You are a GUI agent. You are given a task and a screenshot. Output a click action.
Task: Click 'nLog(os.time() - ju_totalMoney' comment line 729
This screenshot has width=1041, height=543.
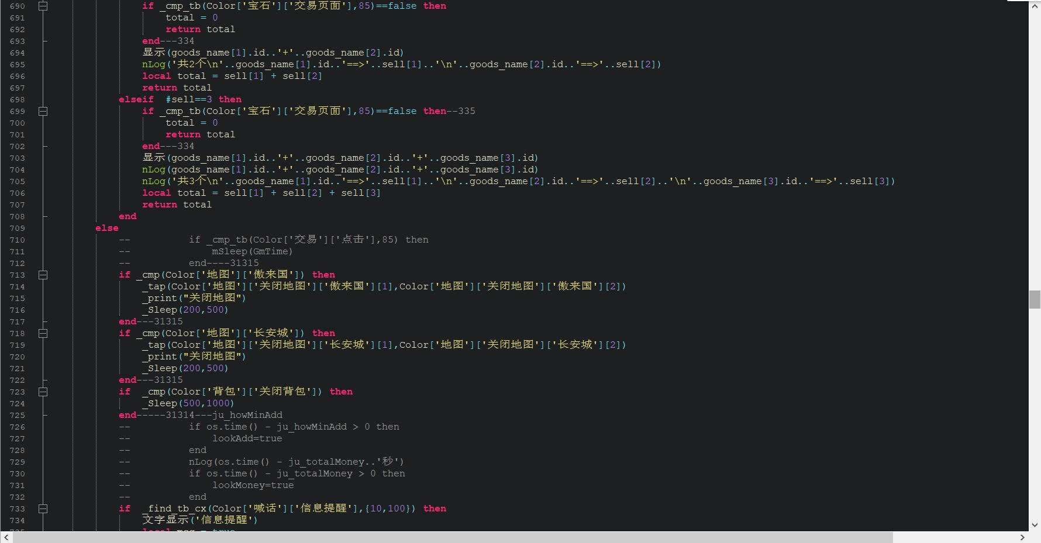[297, 462]
